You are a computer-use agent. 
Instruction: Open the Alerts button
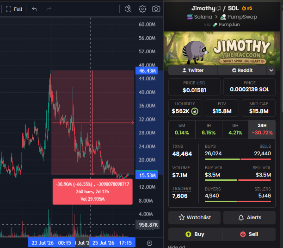(249, 217)
